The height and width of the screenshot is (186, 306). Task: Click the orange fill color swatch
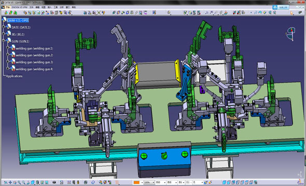point(136,182)
